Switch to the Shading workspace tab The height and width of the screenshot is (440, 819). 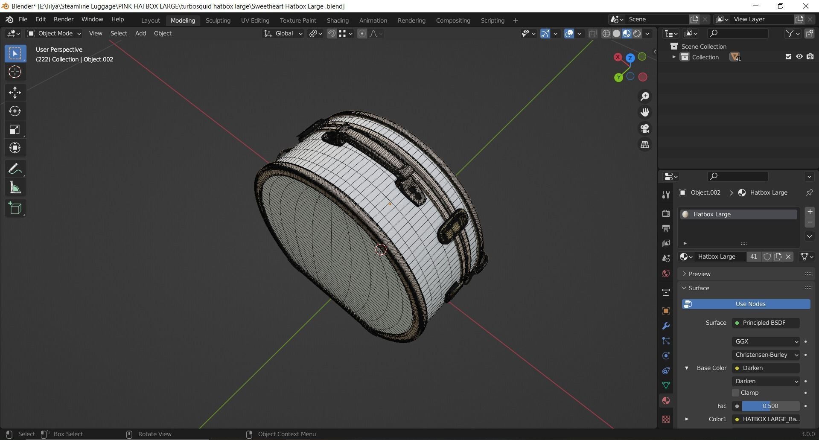[x=338, y=20]
